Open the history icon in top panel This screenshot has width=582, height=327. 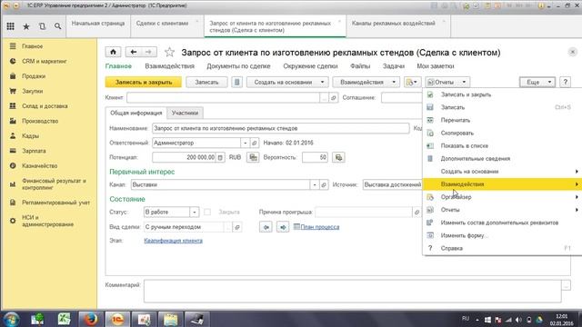point(42,26)
